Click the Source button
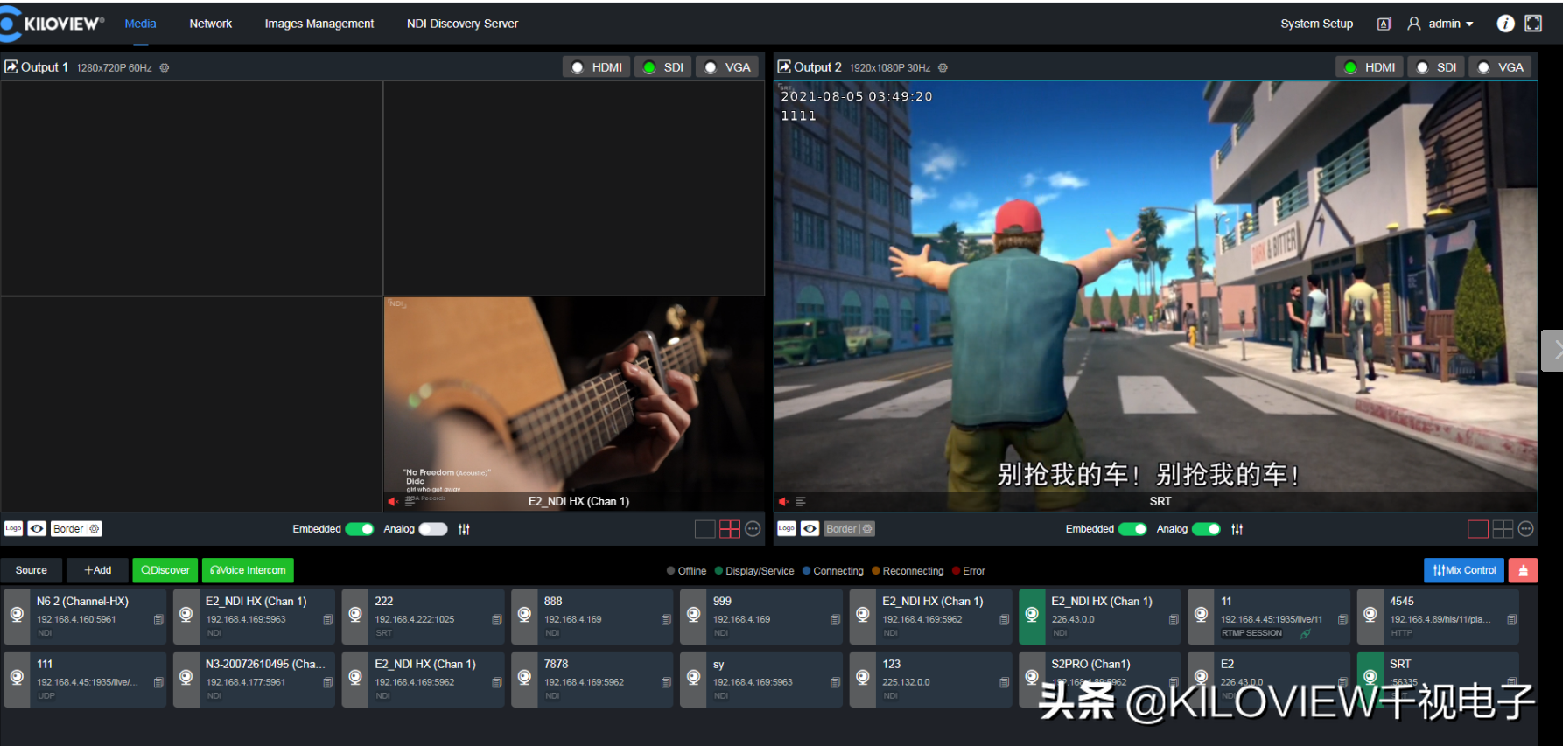Image resolution: width=1563 pixels, height=746 pixels. (x=32, y=570)
